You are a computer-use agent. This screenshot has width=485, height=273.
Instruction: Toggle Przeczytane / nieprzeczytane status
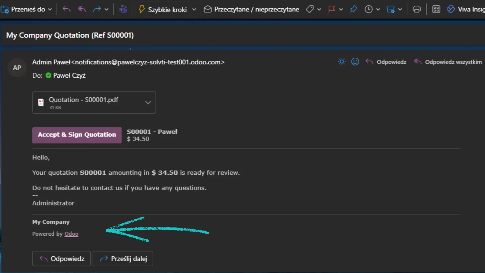251,9
